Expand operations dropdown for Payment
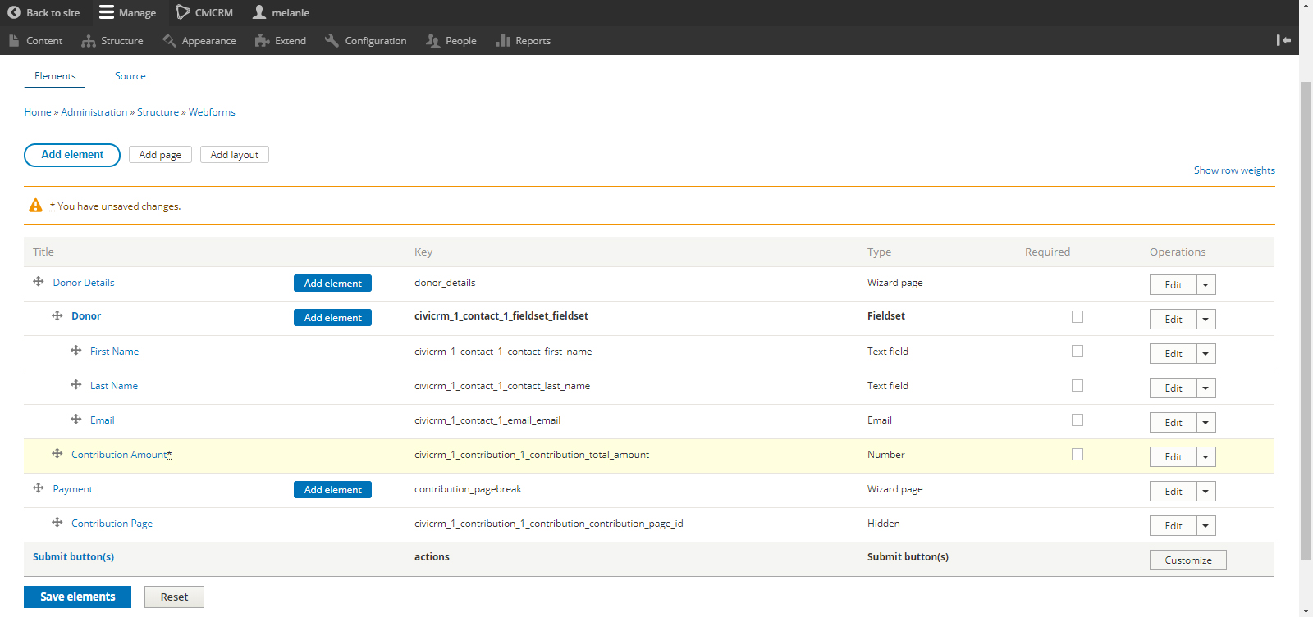The image size is (1313, 617). click(x=1205, y=492)
